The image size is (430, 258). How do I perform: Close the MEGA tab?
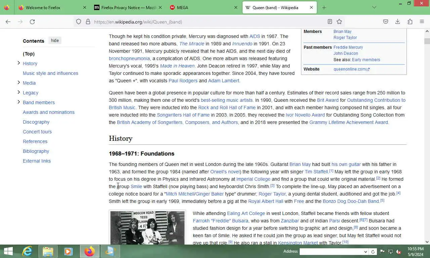point(236,7)
